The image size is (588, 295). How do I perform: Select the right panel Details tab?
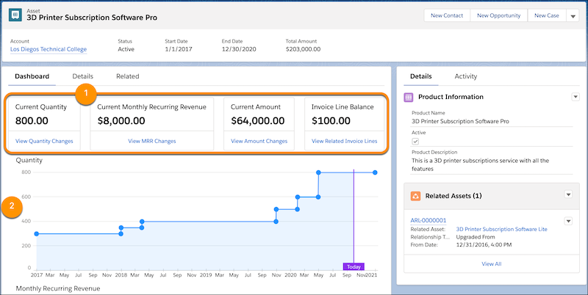pos(420,76)
